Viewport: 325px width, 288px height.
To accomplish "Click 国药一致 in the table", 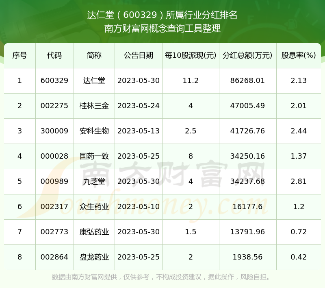I will pyautogui.click(x=94, y=156).
